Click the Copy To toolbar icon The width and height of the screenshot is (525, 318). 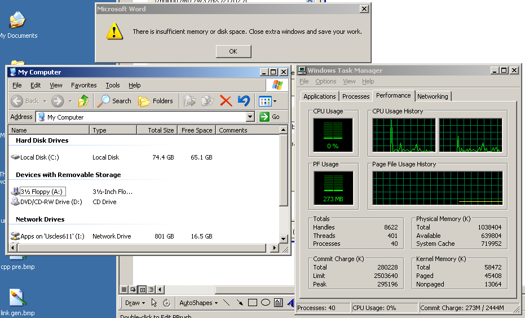click(x=208, y=101)
